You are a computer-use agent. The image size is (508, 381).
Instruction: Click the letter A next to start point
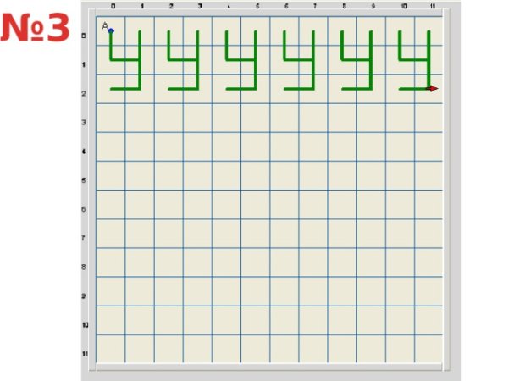coord(104,27)
